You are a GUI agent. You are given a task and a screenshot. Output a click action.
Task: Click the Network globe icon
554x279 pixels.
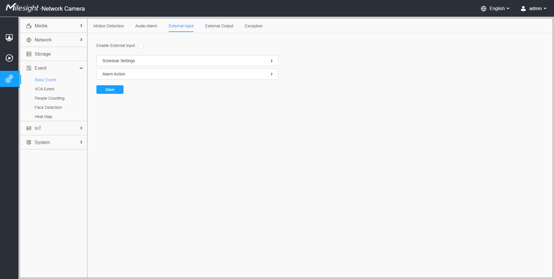[29, 40]
